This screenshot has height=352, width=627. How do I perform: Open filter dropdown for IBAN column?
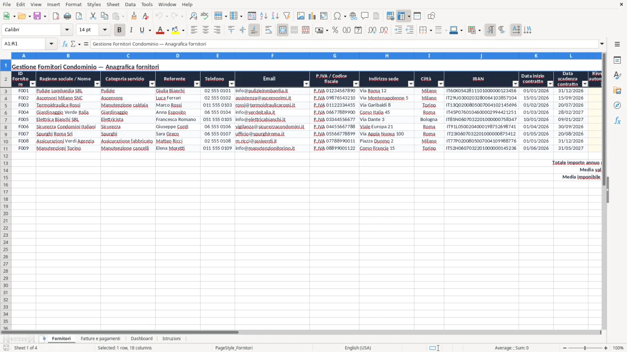point(516,84)
